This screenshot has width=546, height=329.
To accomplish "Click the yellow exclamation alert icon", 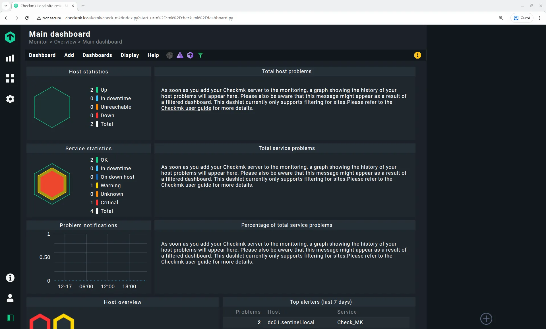I will click(417, 55).
